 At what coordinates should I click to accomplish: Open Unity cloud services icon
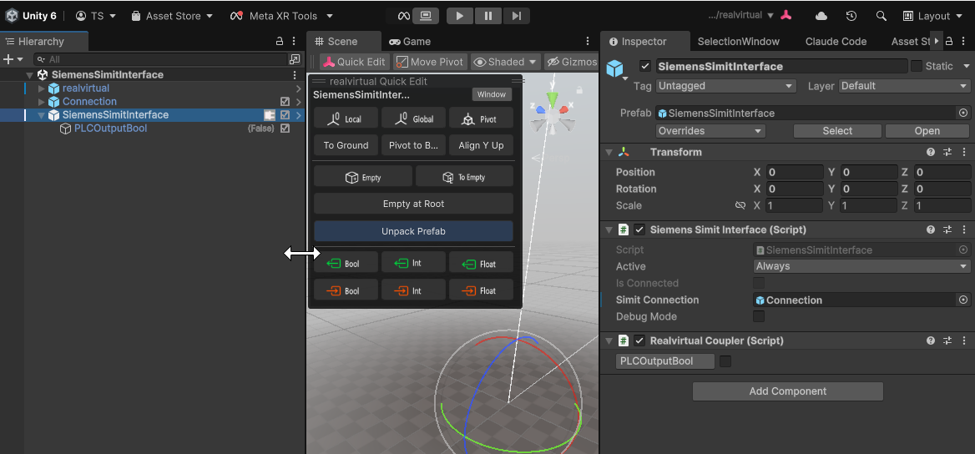click(x=821, y=16)
